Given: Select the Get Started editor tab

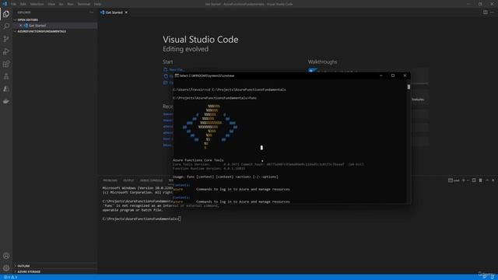Looking at the screenshot, I should pyautogui.click(x=114, y=12).
